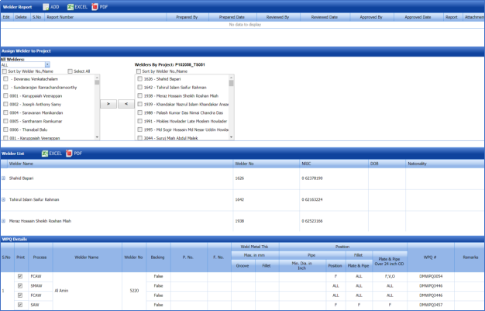Click the Welder No column header in Welder List
The image size is (485, 311).
244,164
